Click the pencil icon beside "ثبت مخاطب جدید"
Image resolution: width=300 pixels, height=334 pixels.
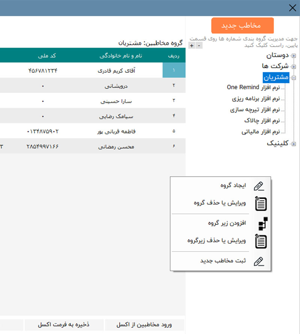[259, 261]
